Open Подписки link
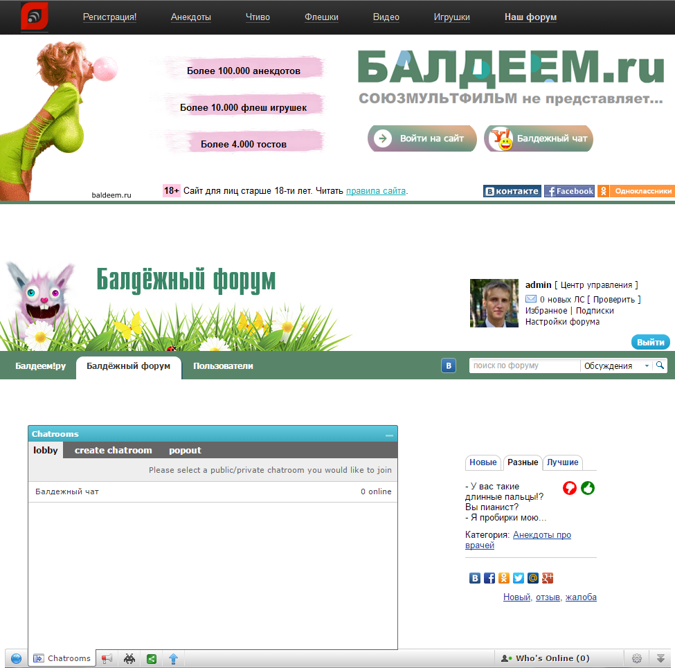The image size is (675, 668). (595, 311)
